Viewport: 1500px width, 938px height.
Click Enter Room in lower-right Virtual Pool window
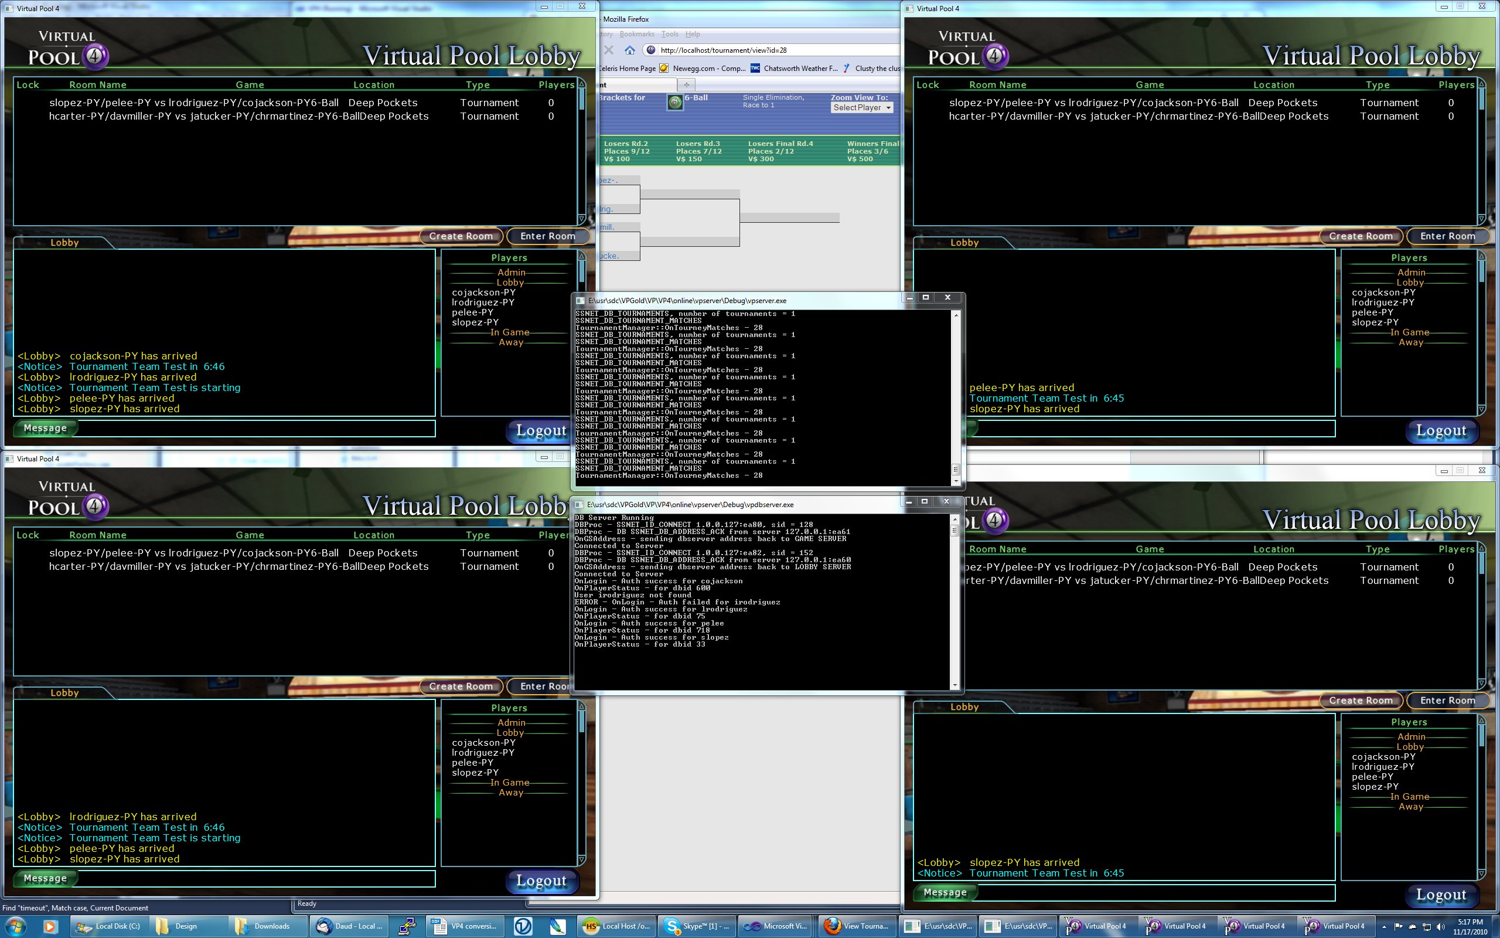click(x=1447, y=701)
